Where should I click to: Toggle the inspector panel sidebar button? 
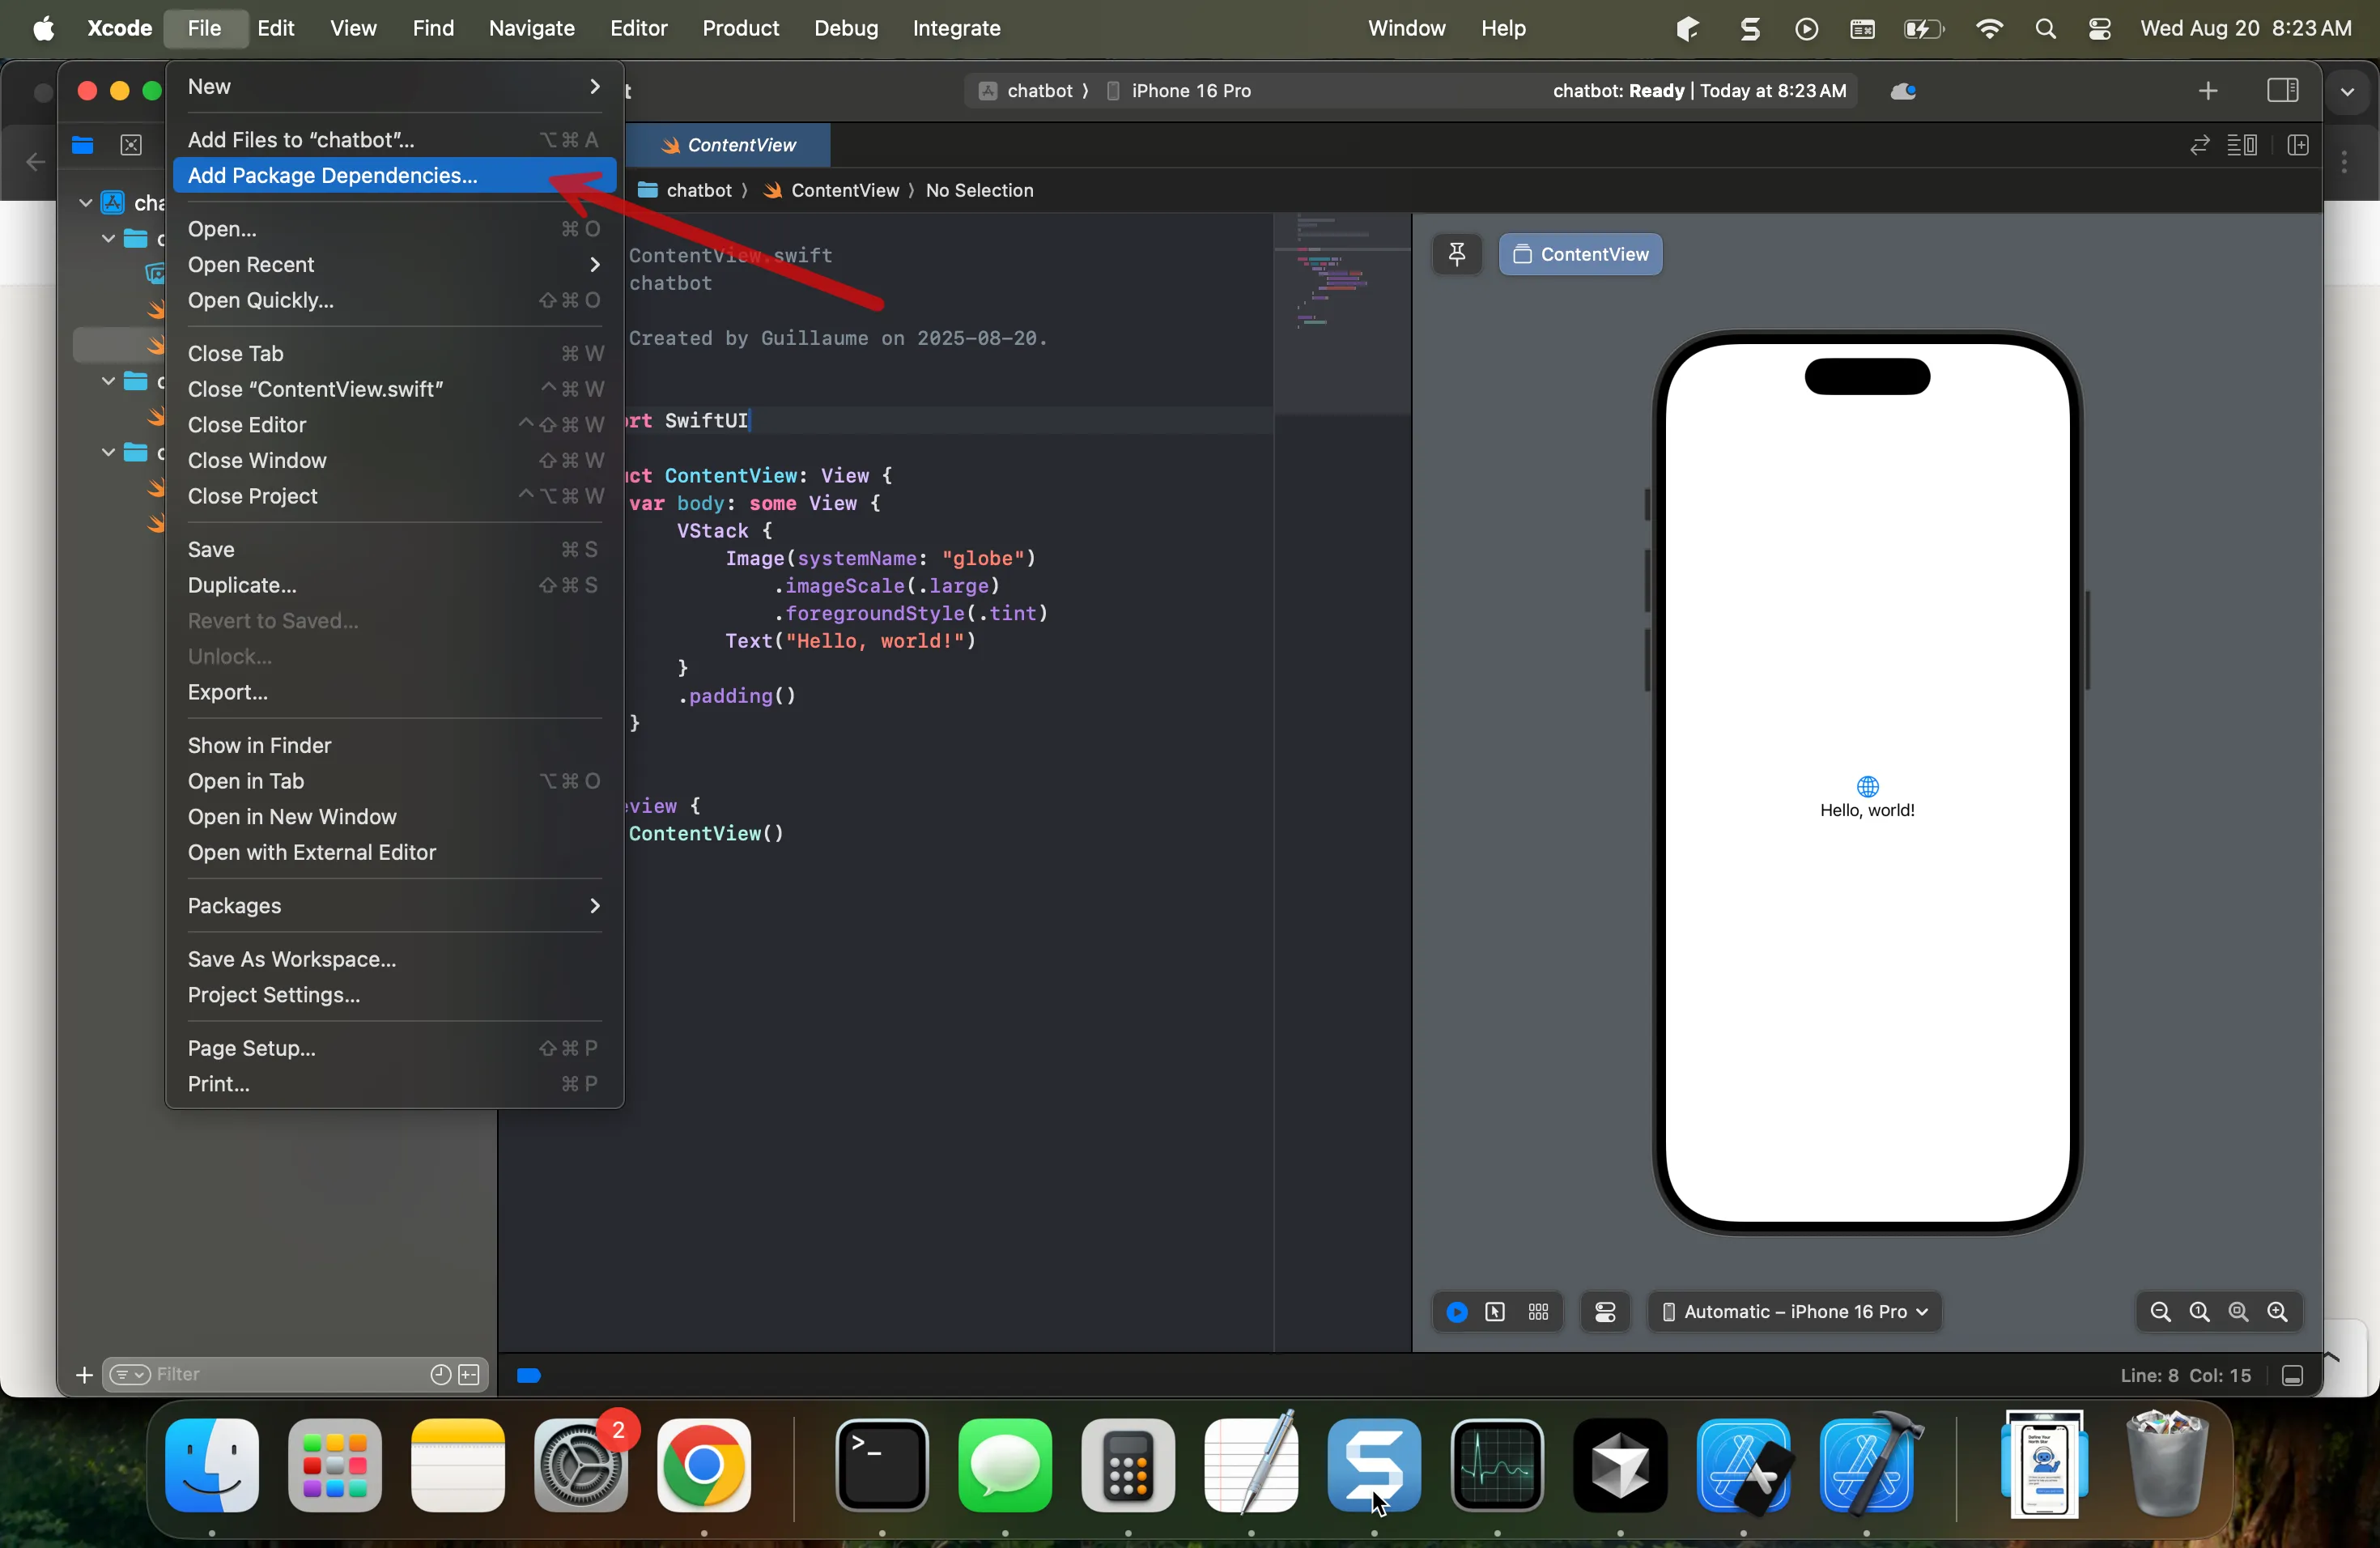pos(2282,90)
